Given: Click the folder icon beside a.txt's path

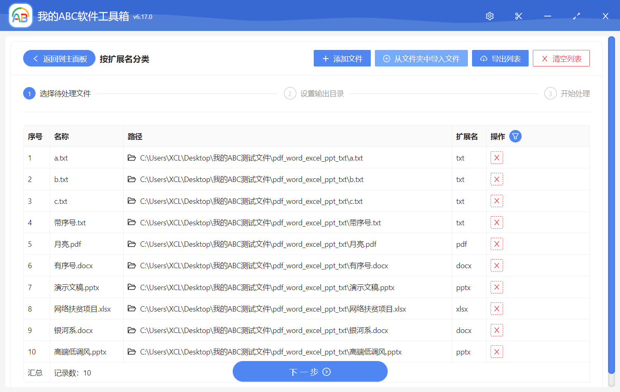Looking at the screenshot, I should coord(131,158).
